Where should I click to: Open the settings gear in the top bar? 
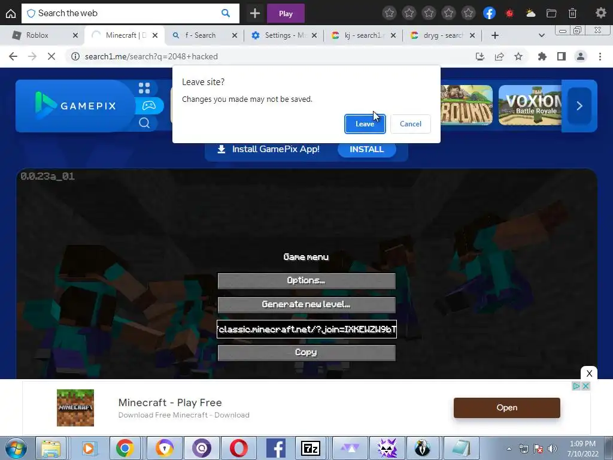pyautogui.click(x=600, y=13)
